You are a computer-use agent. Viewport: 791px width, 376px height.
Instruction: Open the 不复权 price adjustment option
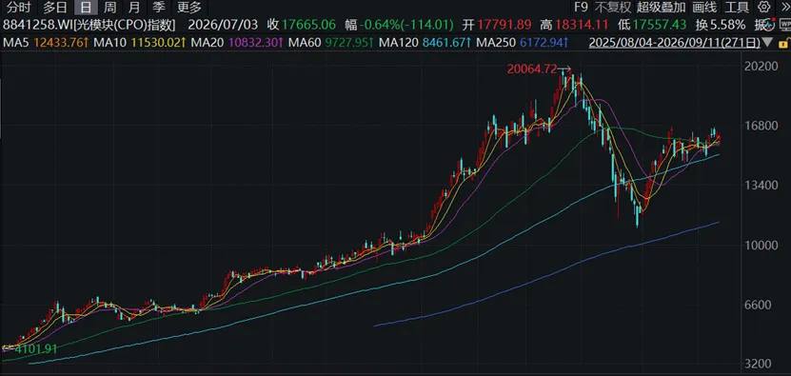point(613,7)
